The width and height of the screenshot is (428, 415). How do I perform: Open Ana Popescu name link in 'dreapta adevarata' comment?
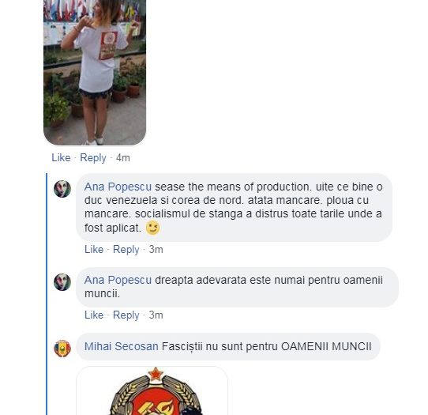coord(118,280)
